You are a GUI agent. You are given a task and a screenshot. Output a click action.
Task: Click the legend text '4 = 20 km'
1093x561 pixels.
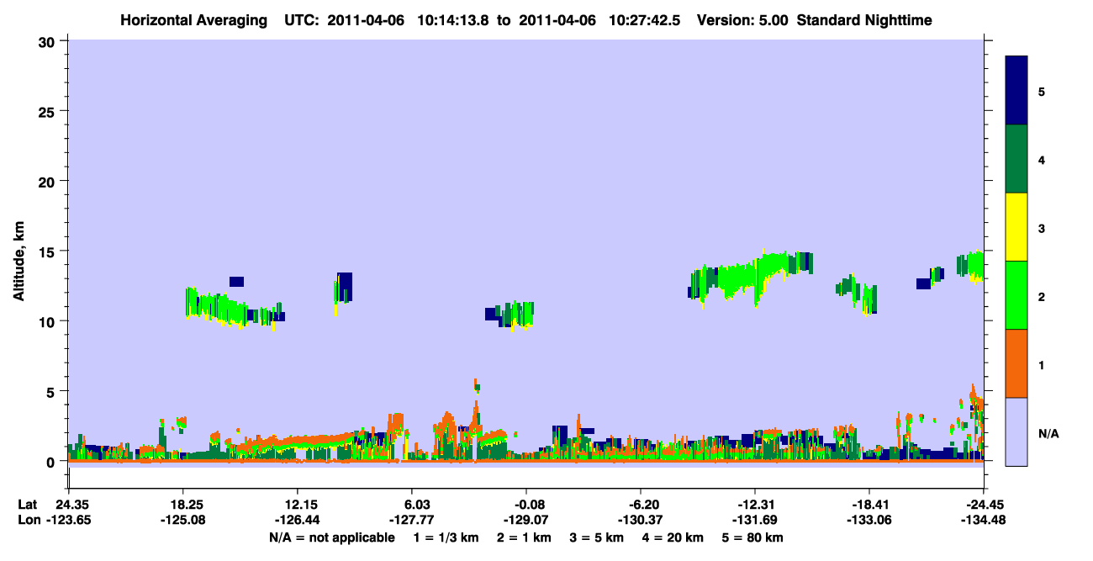coord(673,537)
